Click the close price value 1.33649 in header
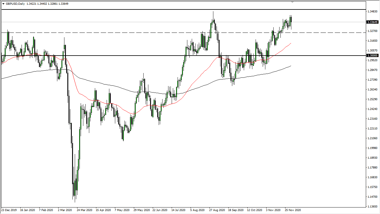The height and width of the screenshot is (214, 380). 63,4
